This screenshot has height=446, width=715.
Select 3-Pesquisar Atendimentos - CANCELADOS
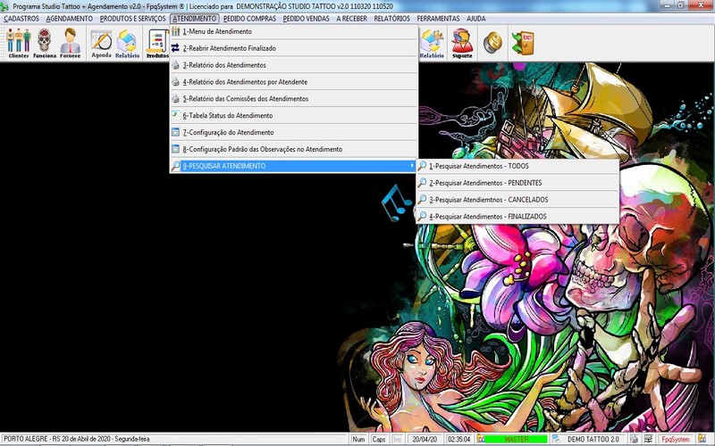[517, 200]
